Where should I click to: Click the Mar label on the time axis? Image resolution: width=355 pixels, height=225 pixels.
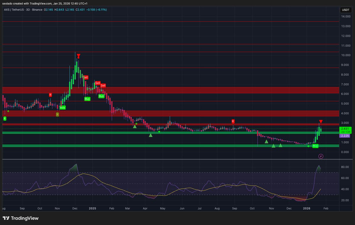tap(128, 208)
